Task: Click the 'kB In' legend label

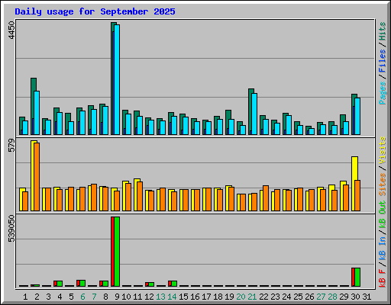Action: [x=382, y=249]
